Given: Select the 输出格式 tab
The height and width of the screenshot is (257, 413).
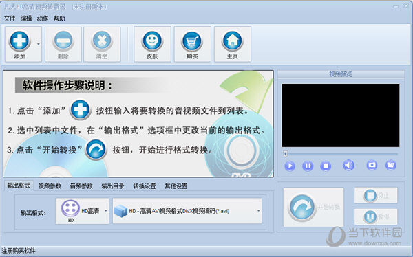Looking at the screenshot, I should pos(19,186).
